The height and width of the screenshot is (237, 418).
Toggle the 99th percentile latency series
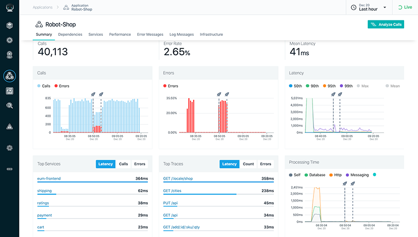tap(346, 86)
